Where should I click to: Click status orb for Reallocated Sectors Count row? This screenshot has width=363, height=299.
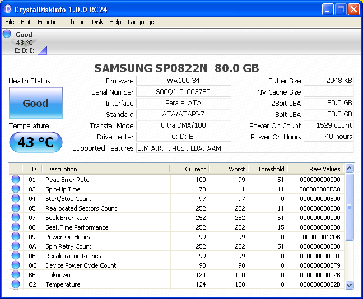tap(16, 208)
